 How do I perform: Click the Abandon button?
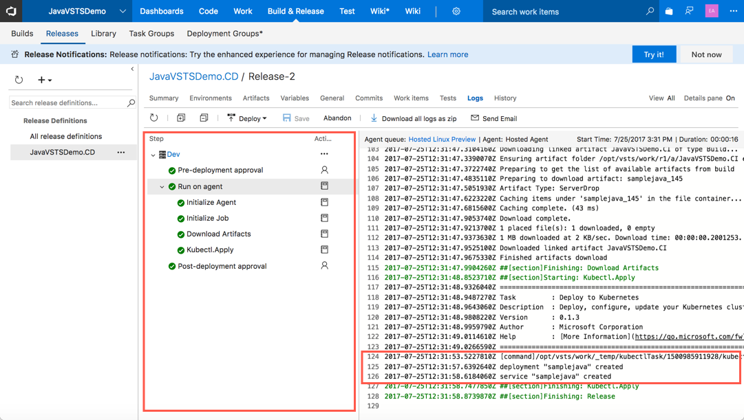coord(337,118)
